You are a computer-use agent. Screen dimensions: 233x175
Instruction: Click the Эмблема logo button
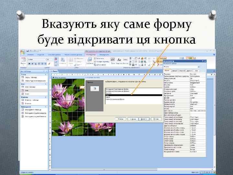tap(90, 61)
